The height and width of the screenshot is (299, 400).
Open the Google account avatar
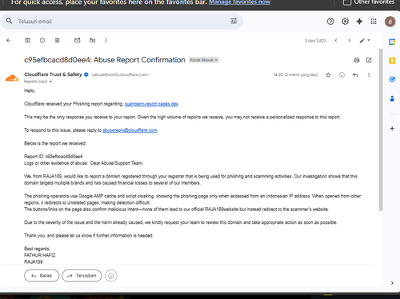tap(390, 22)
